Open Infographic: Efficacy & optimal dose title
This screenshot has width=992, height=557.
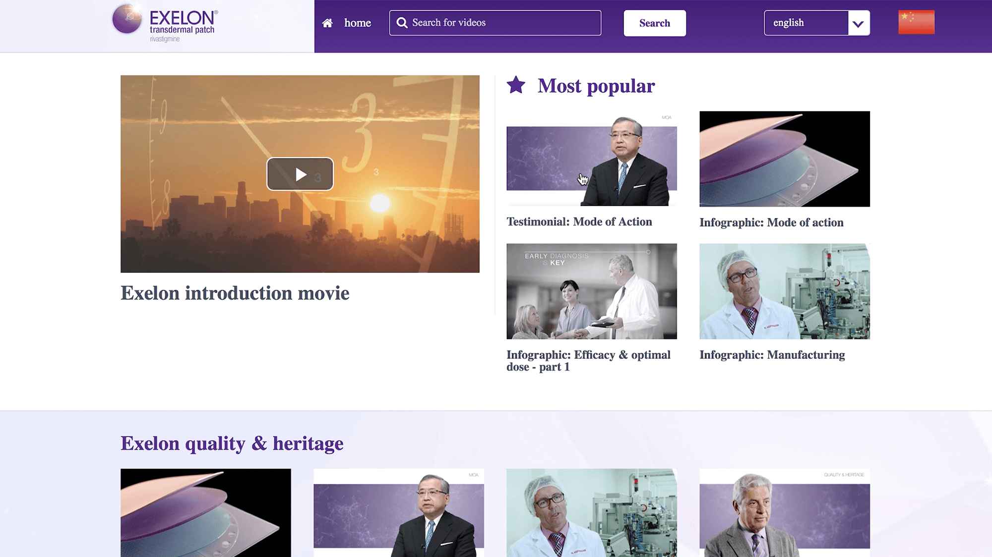click(x=588, y=361)
